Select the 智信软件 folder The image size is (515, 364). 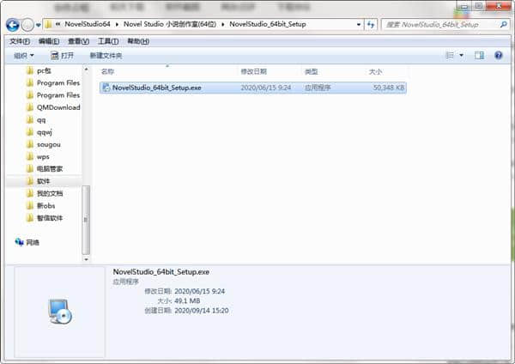pos(50,218)
